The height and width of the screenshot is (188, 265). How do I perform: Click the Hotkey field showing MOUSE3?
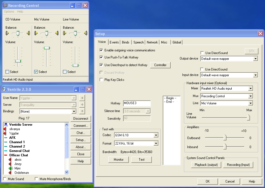coord(137,103)
